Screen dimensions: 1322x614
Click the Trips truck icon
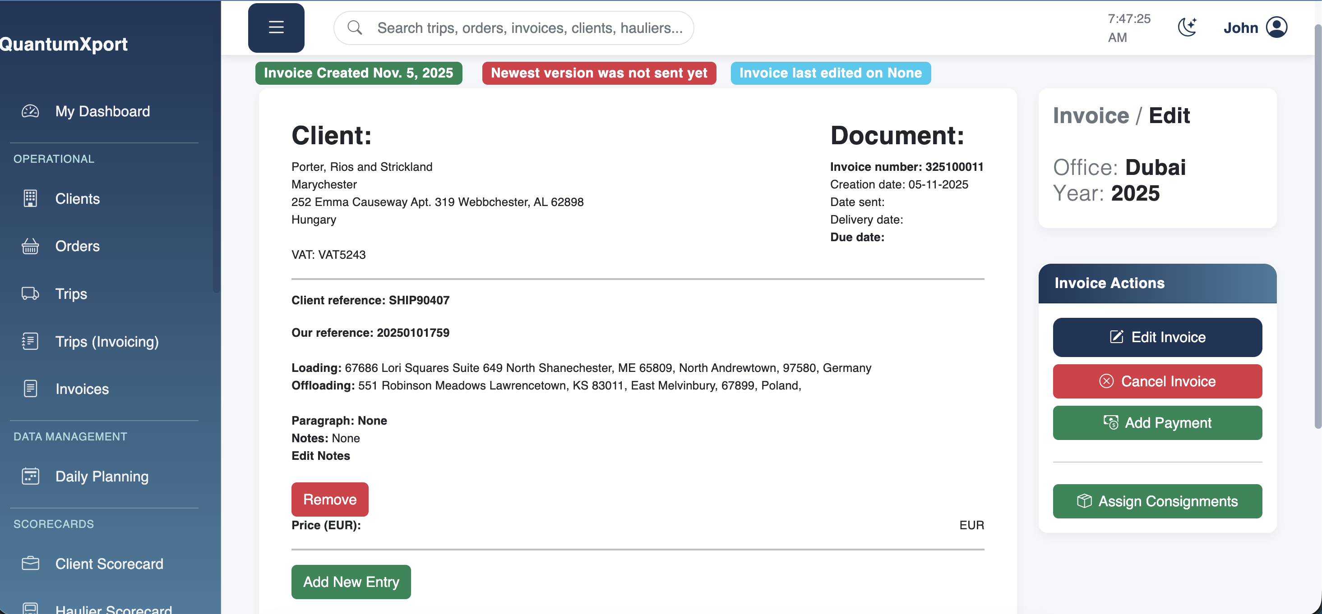30,293
